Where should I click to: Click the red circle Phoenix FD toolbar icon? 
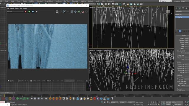(x=94, y=99)
